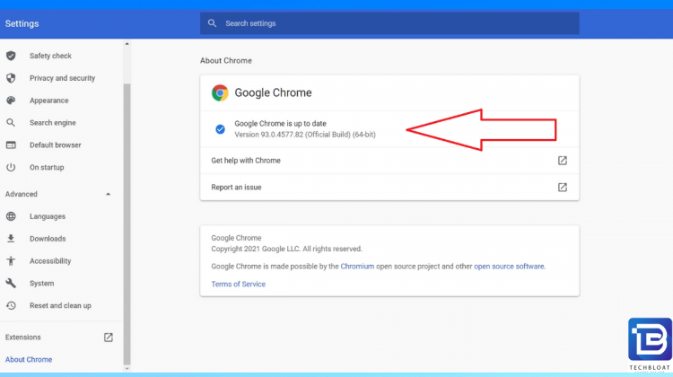Click the System wrench icon
This screenshot has width=673, height=377.
pyautogui.click(x=11, y=284)
